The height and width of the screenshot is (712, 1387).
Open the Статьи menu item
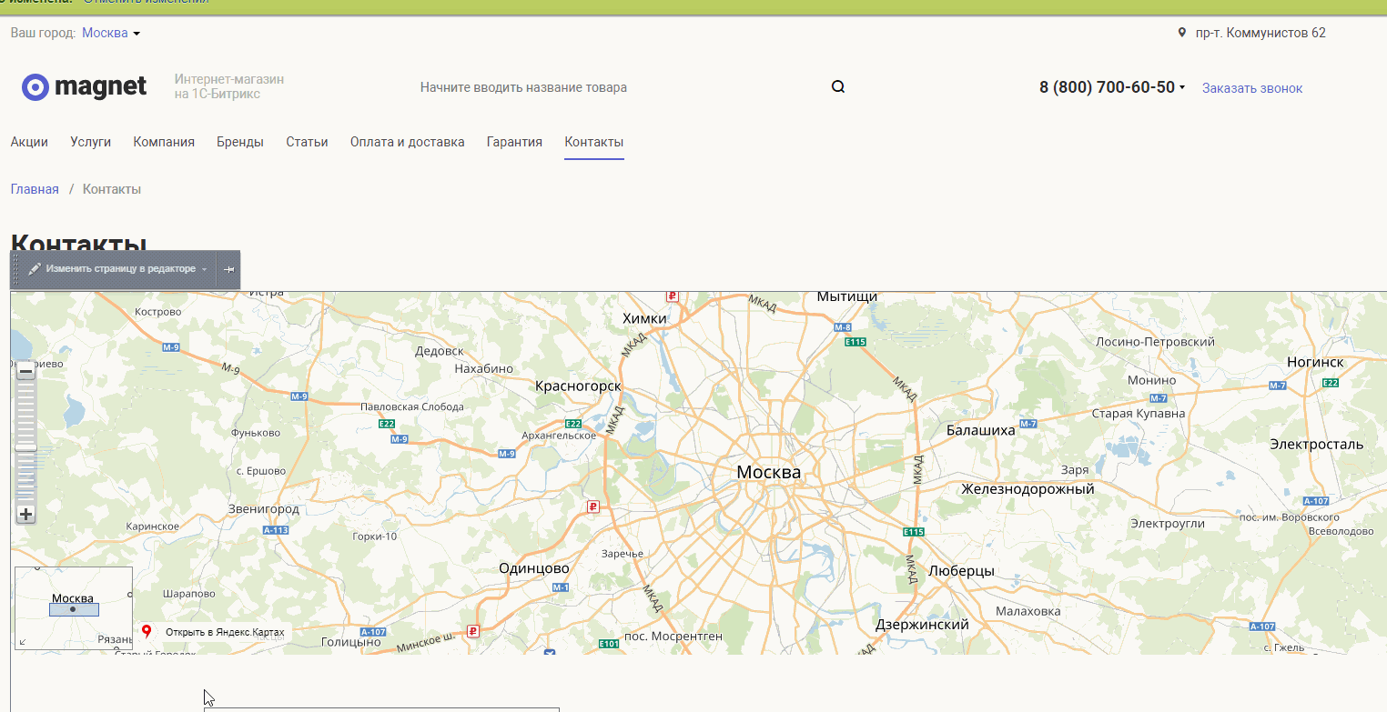pyautogui.click(x=307, y=142)
